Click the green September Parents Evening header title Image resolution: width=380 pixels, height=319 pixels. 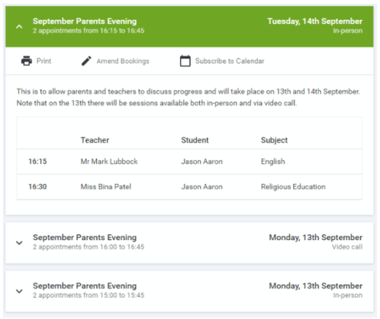point(85,21)
